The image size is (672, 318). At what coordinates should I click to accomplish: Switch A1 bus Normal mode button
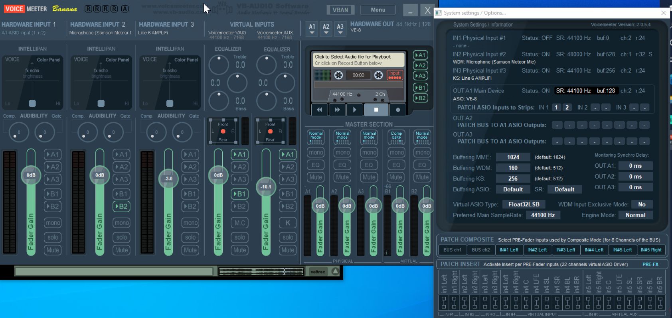point(316,137)
